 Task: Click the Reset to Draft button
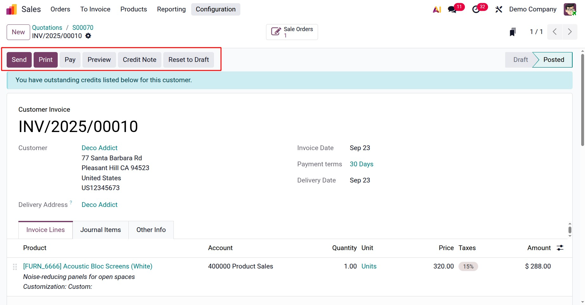pos(188,60)
